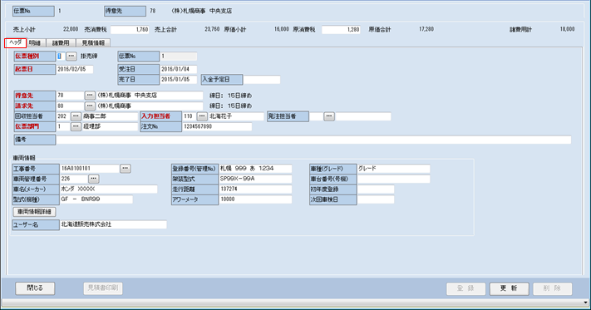Click 得意先 row's 締日: 15日締め text

[231, 96]
